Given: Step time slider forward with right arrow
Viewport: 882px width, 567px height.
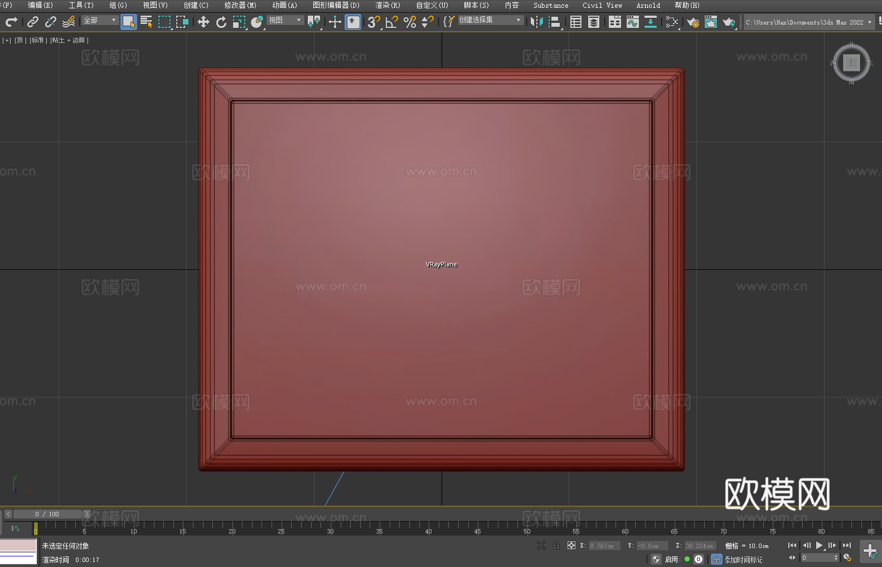Looking at the screenshot, I should point(86,514).
